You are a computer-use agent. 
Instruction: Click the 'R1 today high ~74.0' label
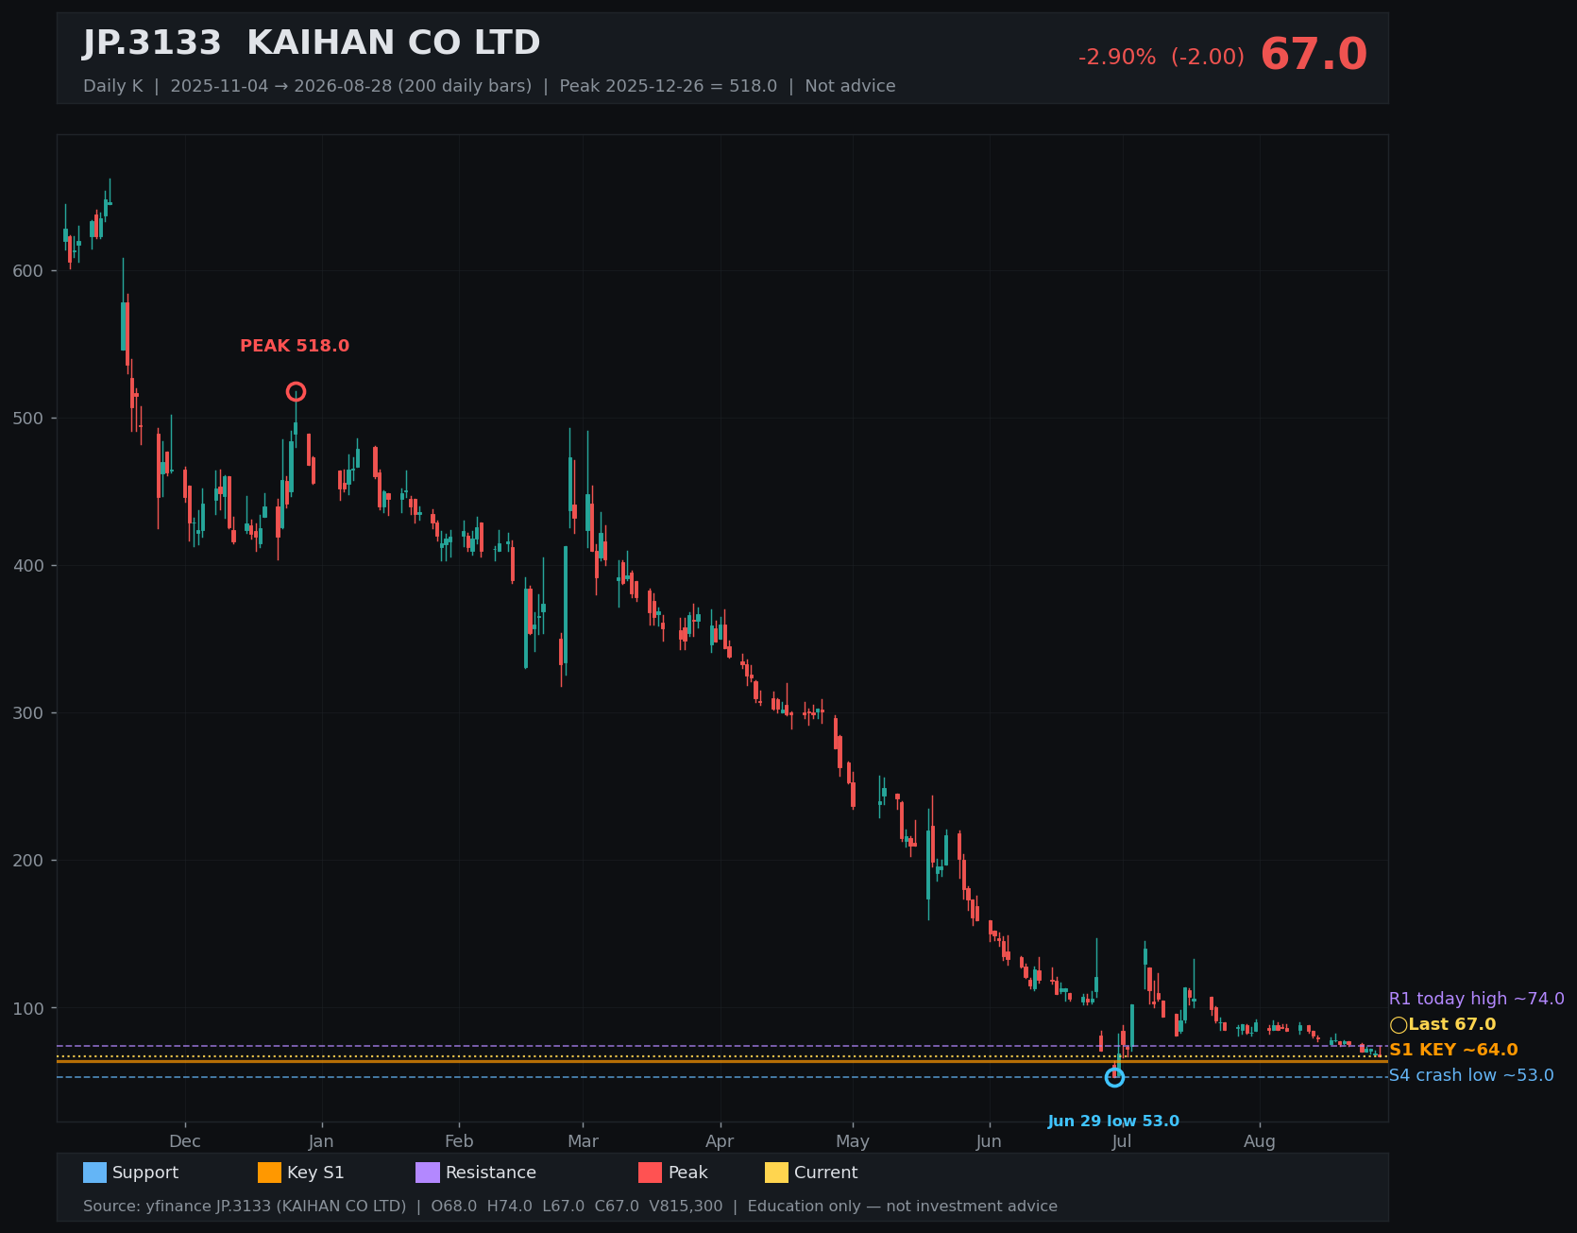pos(1476,999)
